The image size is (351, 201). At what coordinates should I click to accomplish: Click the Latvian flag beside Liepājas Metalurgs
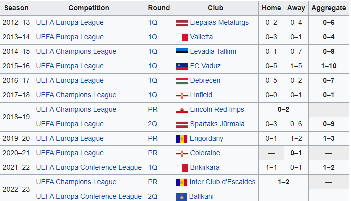click(x=182, y=23)
